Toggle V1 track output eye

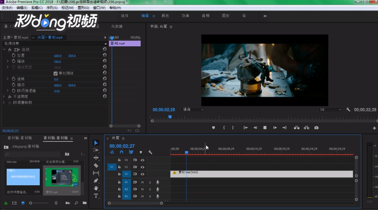pyautogui.click(x=143, y=174)
